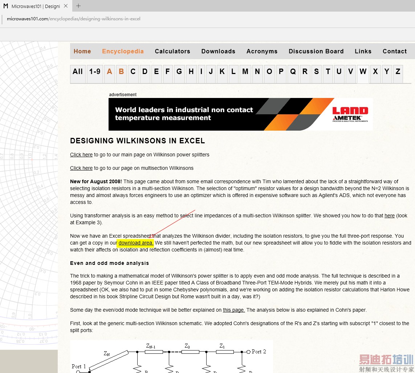Click the multi-section Wilkinson schematic image
Screen dimensions: 415x373
[171, 357]
